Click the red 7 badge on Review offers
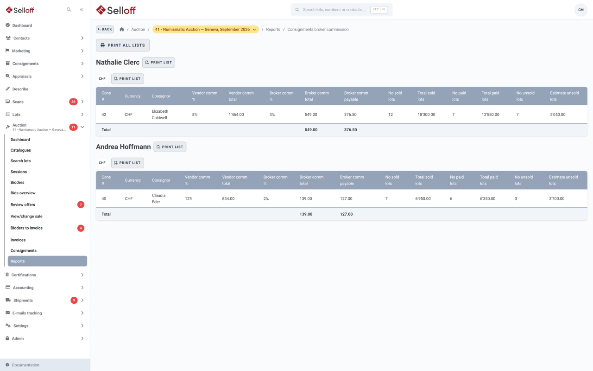This screenshot has width=593, height=371. [81, 205]
